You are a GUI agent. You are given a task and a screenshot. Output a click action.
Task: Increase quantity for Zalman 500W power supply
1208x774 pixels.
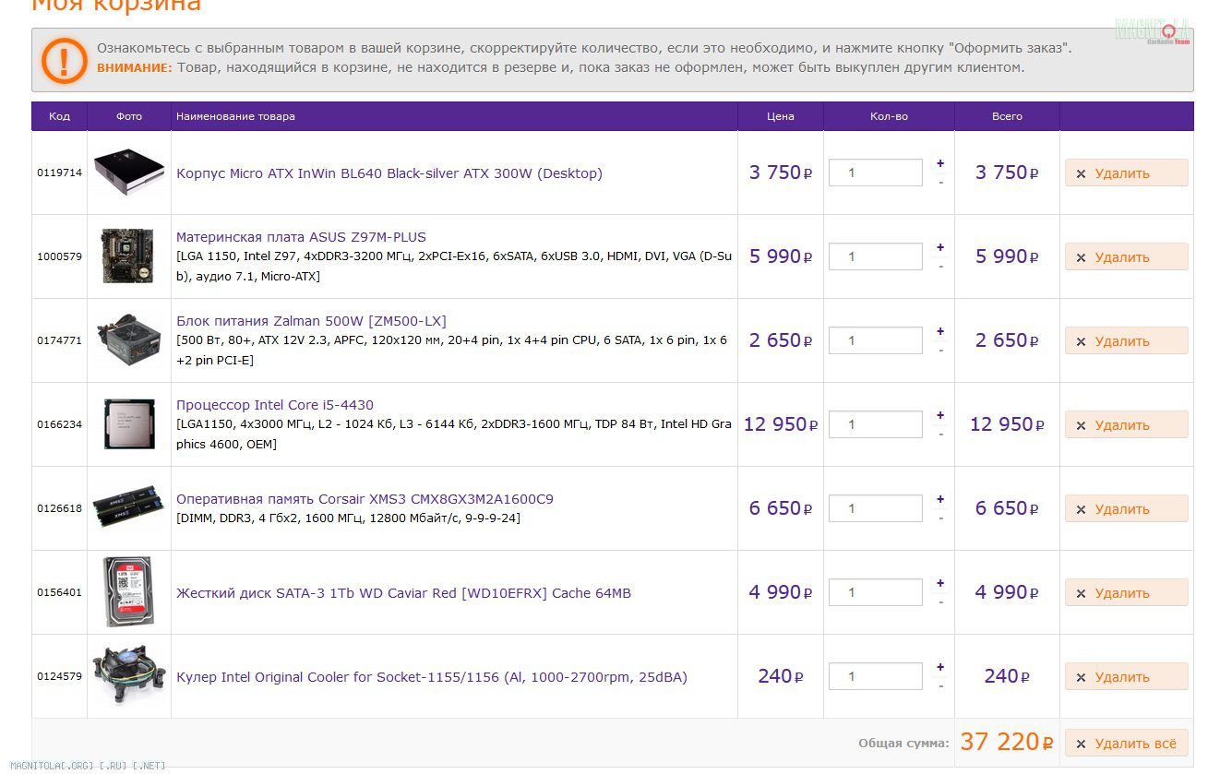click(940, 331)
